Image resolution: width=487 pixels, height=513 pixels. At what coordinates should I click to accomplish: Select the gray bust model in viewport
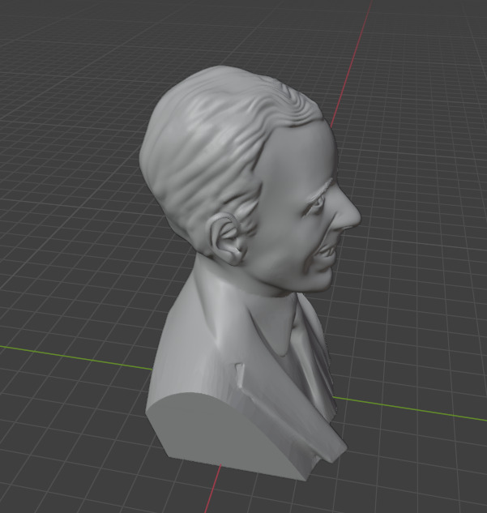pyautogui.click(x=249, y=275)
